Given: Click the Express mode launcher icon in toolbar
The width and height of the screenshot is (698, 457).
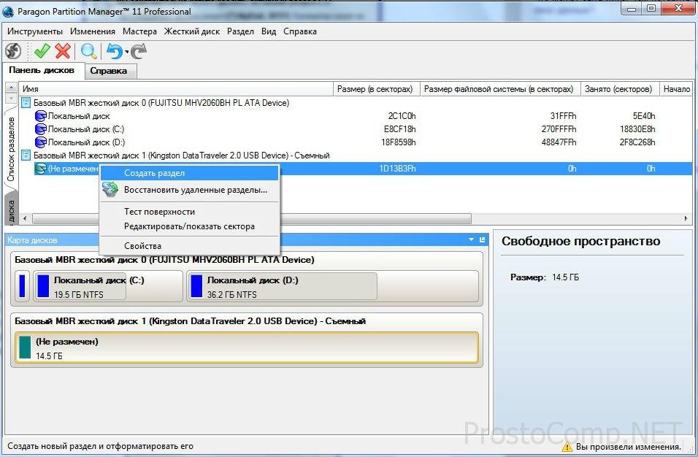Looking at the screenshot, I should point(13,51).
